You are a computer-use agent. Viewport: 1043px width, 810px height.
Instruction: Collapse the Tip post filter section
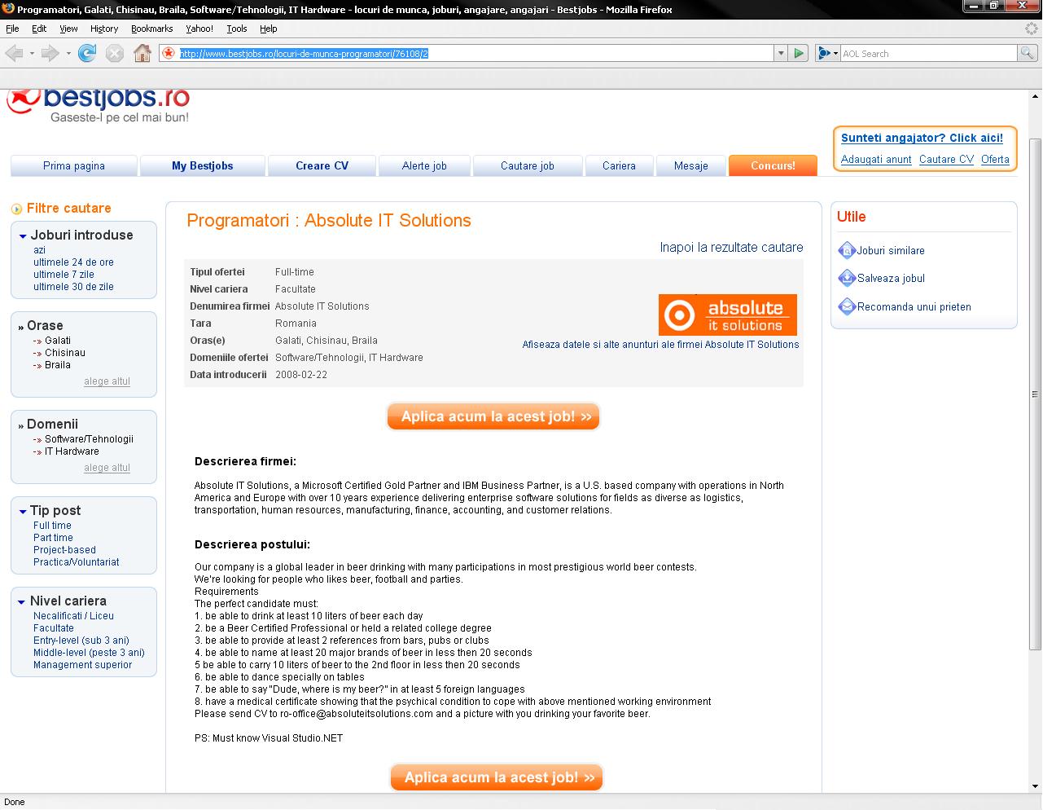click(x=23, y=512)
